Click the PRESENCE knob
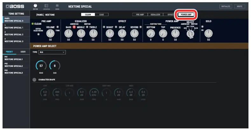This screenshot has width=251, height=130. point(175,34)
